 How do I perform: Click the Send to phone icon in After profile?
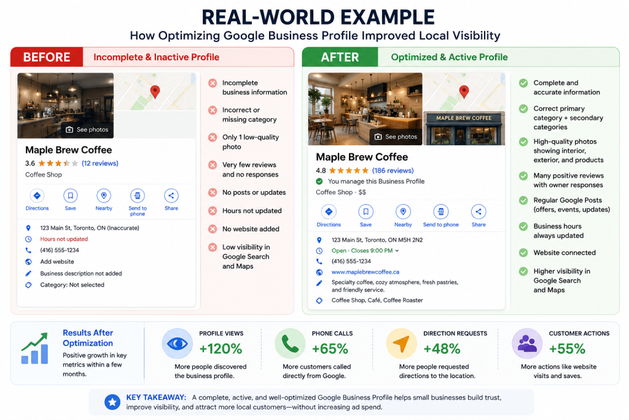click(x=441, y=212)
